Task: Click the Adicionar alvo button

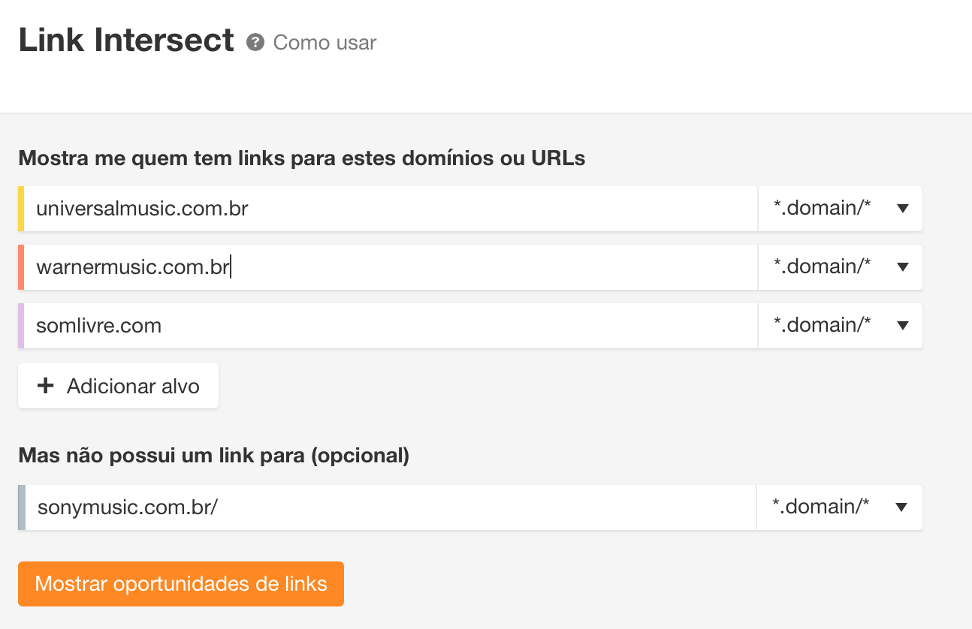Action: 118,385
